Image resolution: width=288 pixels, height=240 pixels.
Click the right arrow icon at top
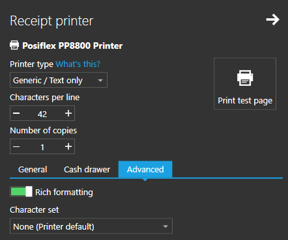pyautogui.click(x=273, y=20)
